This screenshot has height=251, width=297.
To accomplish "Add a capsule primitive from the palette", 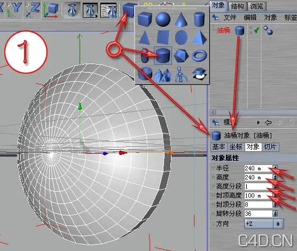I will click(x=145, y=56).
